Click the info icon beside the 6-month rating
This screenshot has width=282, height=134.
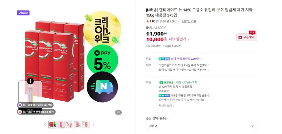[176, 21]
